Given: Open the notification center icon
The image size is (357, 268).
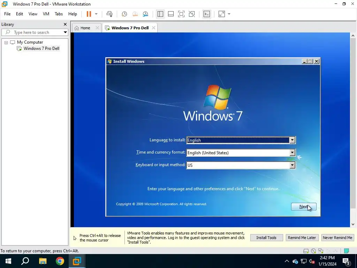Looking at the screenshot, I should (x=347, y=262).
